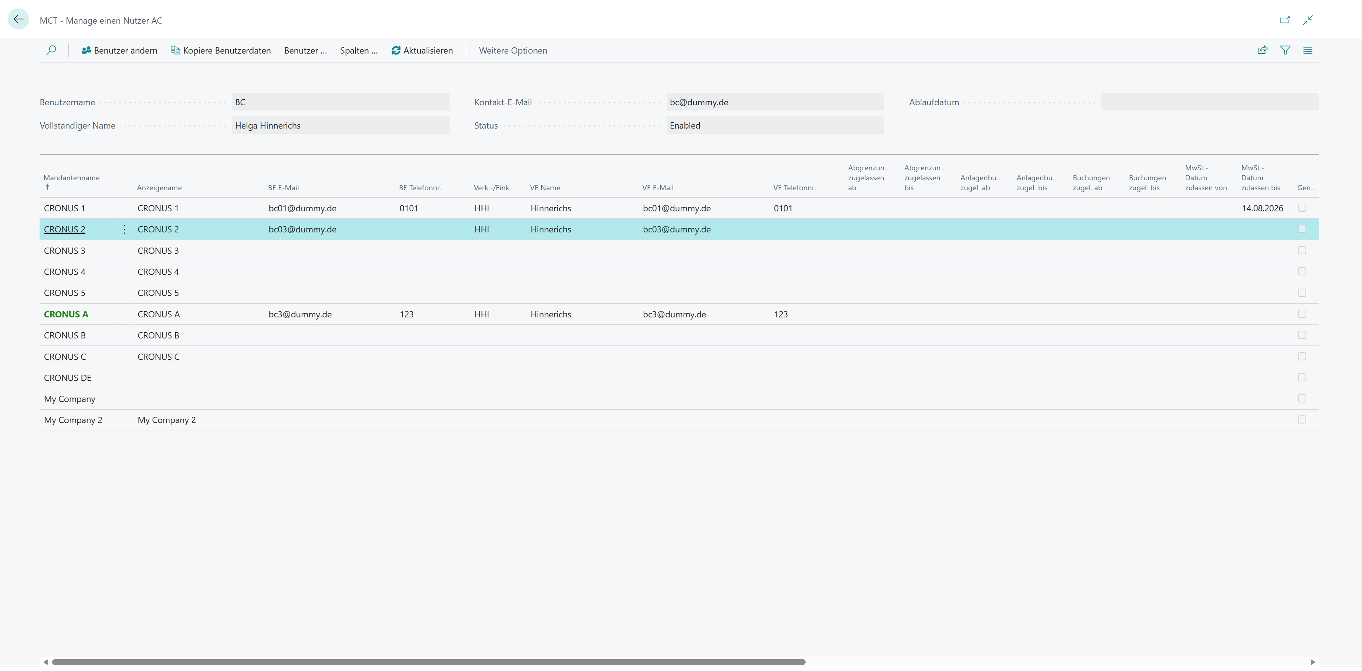
Task: Click the empty Ablaufdatum field
Action: pyautogui.click(x=1210, y=102)
